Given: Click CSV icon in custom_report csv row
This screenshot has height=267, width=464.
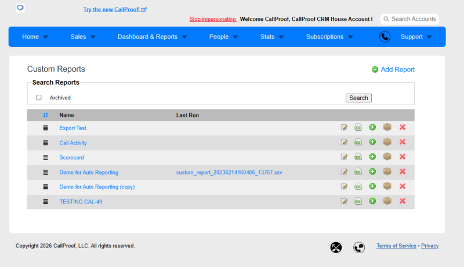Looking at the screenshot, I should (x=358, y=172).
